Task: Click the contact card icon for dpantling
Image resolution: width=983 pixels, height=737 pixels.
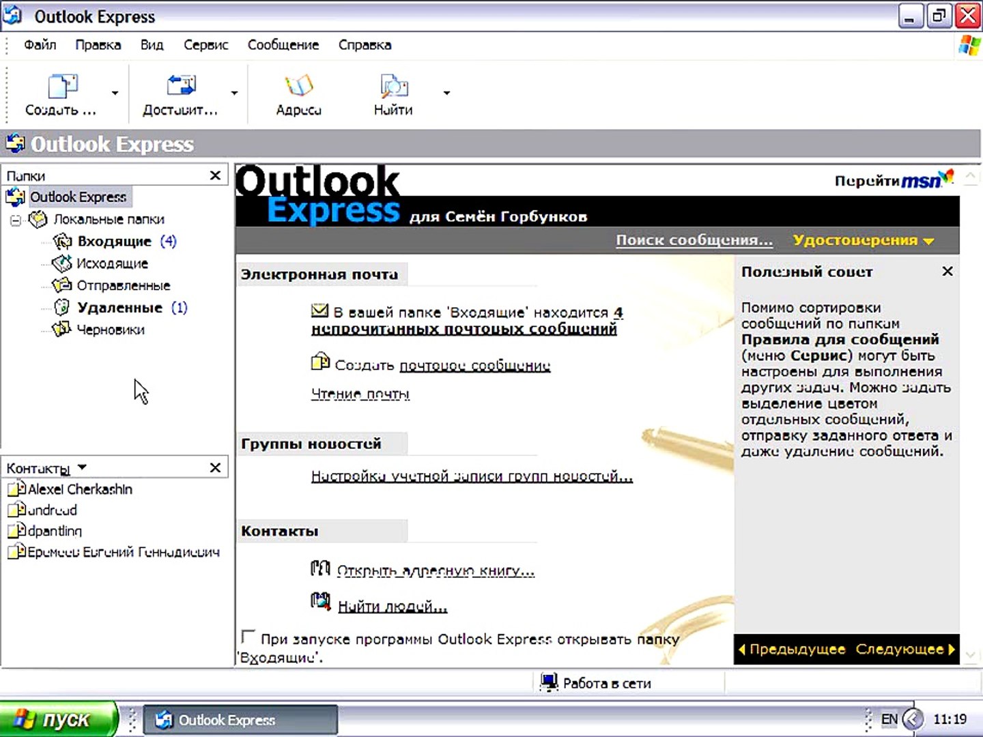Action: point(16,530)
